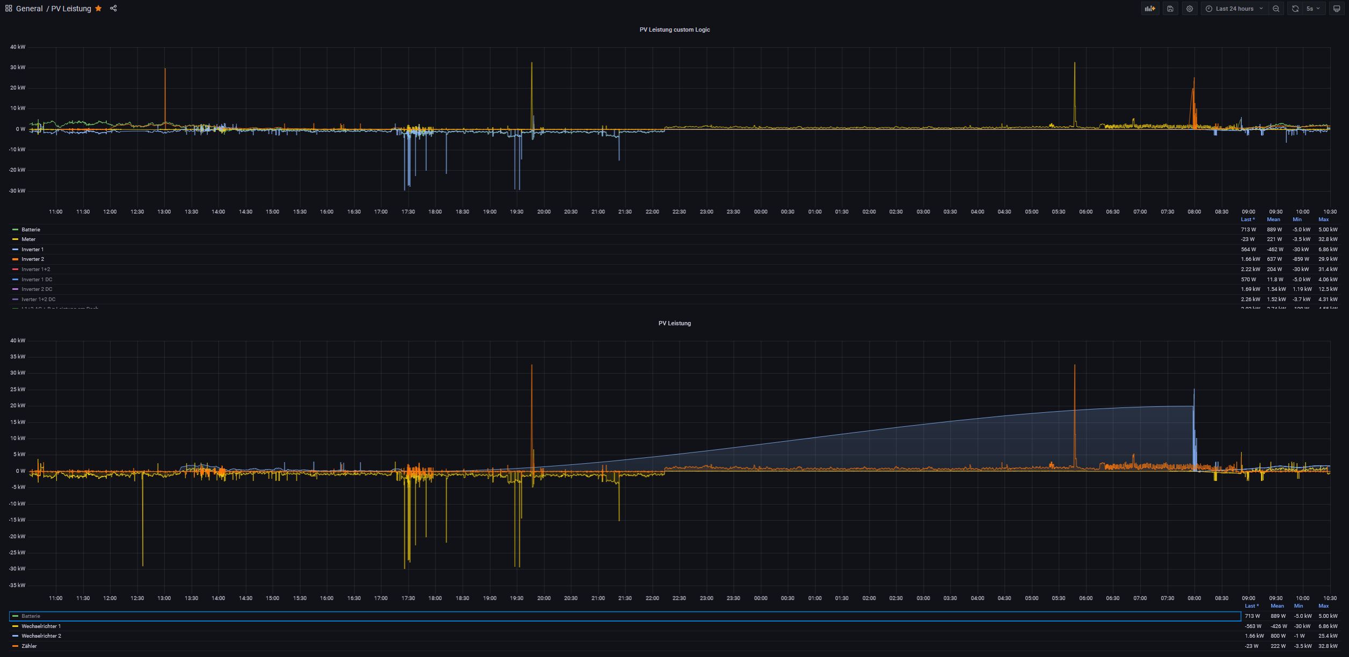Open dashboard settings gear
Screen dimensions: 1349x657
1190,9
